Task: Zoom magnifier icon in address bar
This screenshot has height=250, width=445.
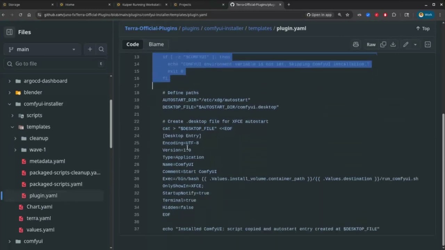Action: (x=340, y=15)
